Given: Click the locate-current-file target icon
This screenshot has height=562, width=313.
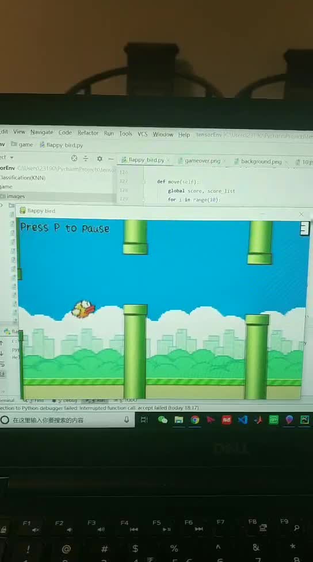Looking at the screenshot, I should tap(74, 158).
